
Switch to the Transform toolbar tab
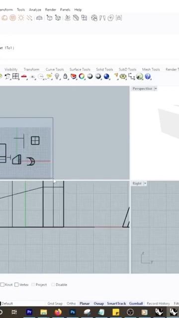(x=31, y=70)
